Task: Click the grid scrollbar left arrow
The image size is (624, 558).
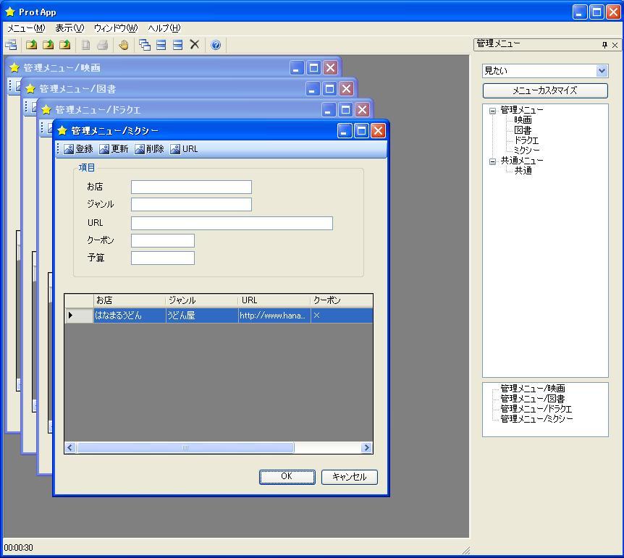Action: (70, 448)
